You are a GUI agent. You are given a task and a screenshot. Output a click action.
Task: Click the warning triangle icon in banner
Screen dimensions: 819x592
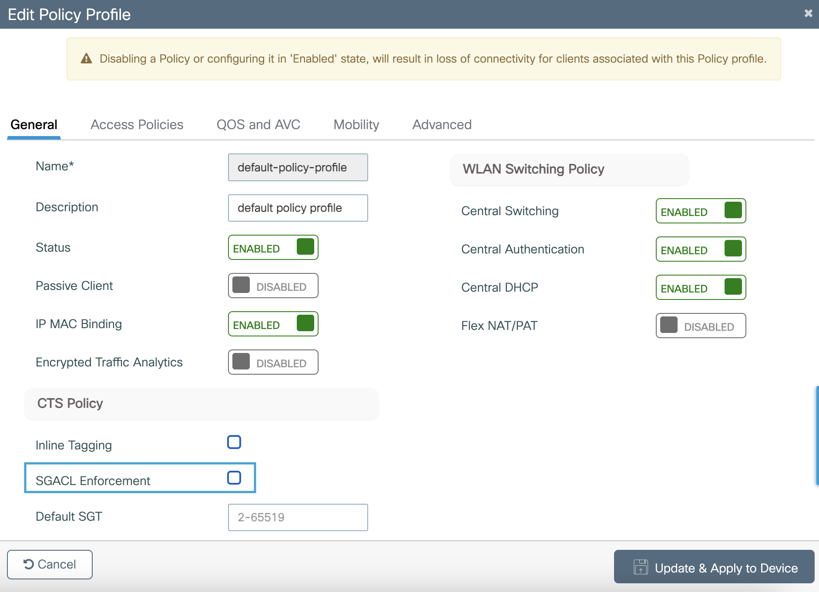[x=87, y=59]
